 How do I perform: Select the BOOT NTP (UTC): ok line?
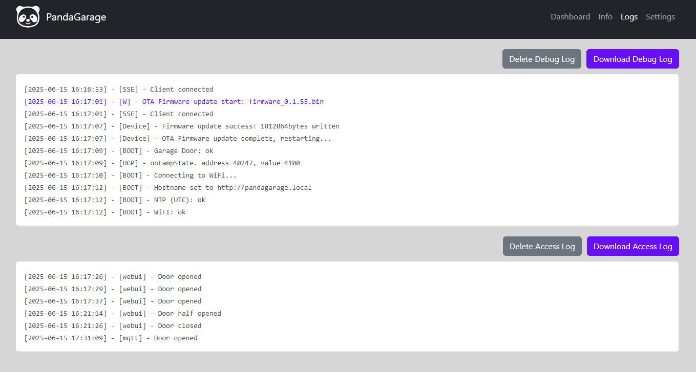(x=115, y=200)
